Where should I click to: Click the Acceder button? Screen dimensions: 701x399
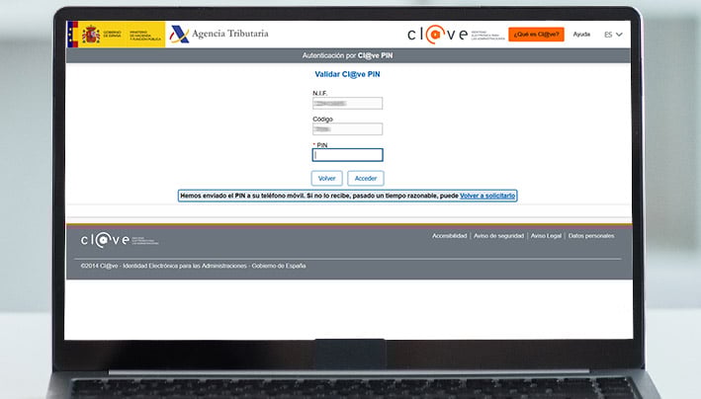pos(366,179)
